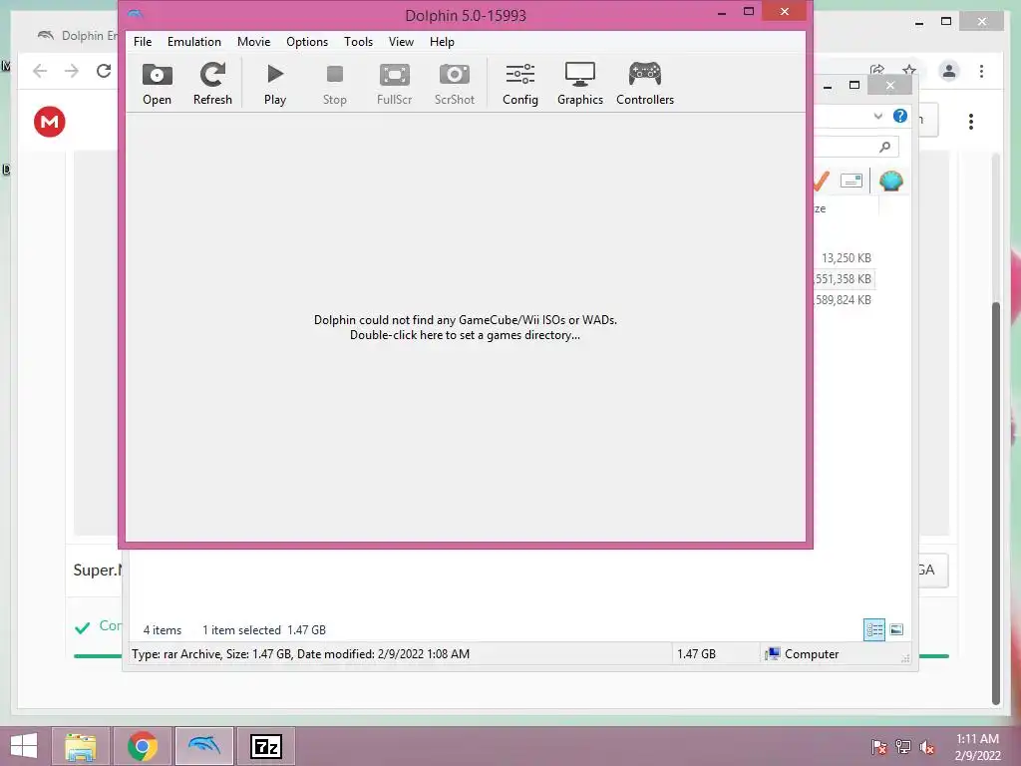Click the MEGA logo in Chrome page

[50, 122]
